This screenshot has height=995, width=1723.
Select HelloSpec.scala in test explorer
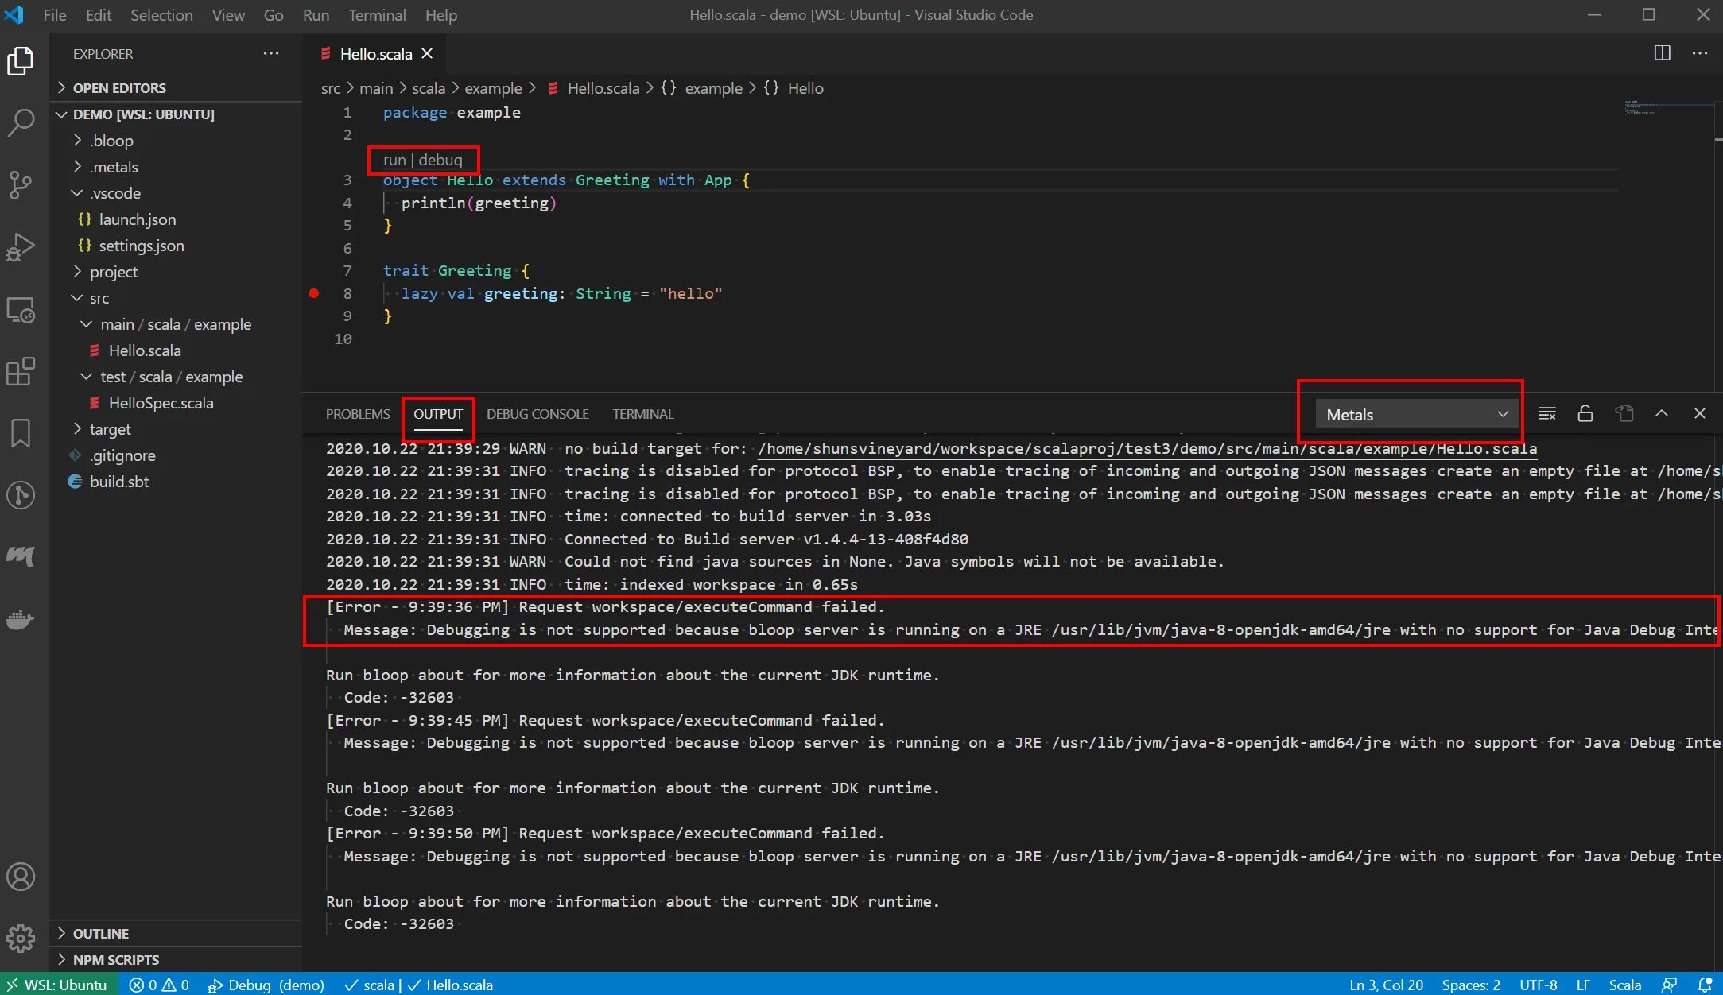pyautogui.click(x=160, y=403)
